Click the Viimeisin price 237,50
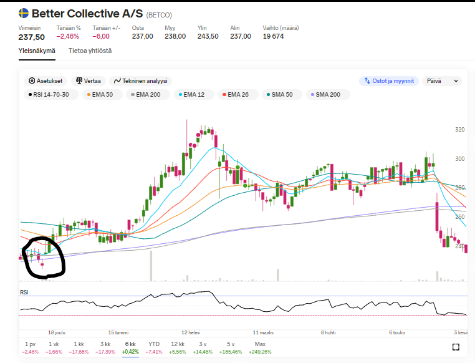 pyautogui.click(x=32, y=37)
